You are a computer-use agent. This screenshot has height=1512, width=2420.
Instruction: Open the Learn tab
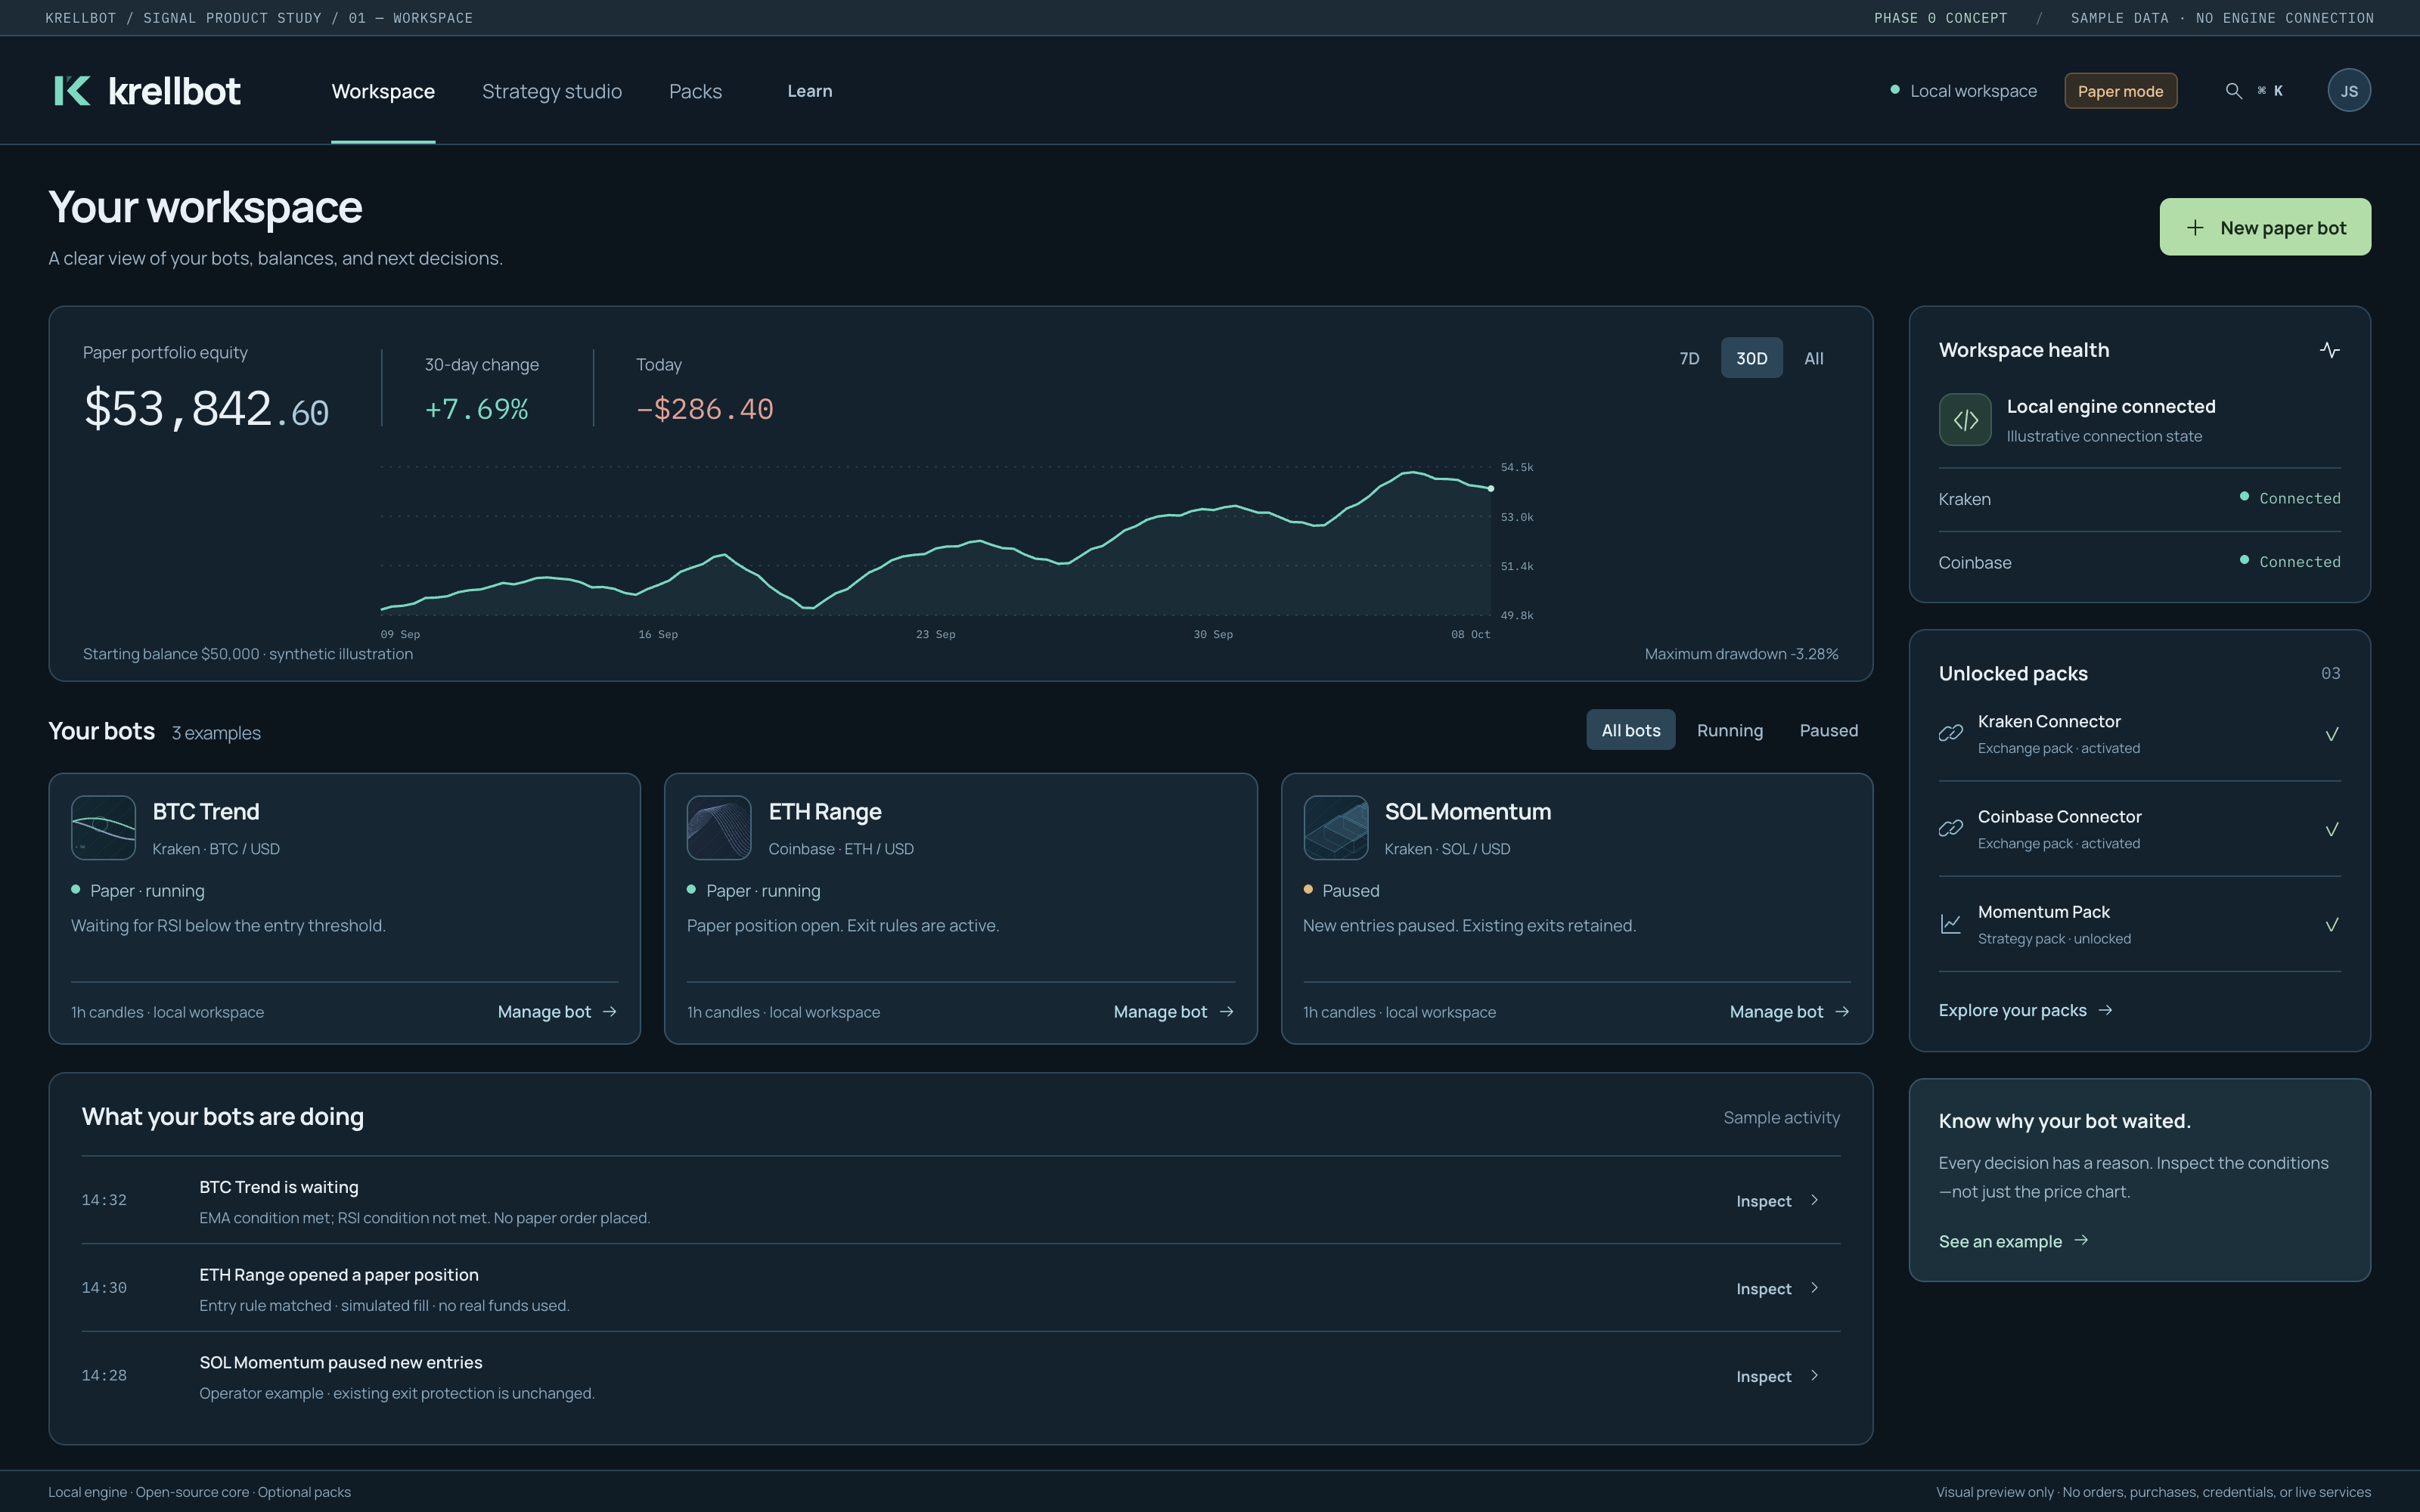810,91
